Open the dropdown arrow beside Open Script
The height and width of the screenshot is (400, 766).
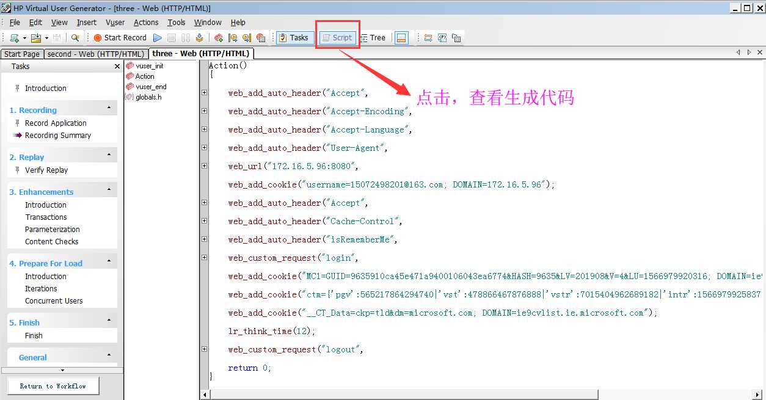click(x=46, y=38)
